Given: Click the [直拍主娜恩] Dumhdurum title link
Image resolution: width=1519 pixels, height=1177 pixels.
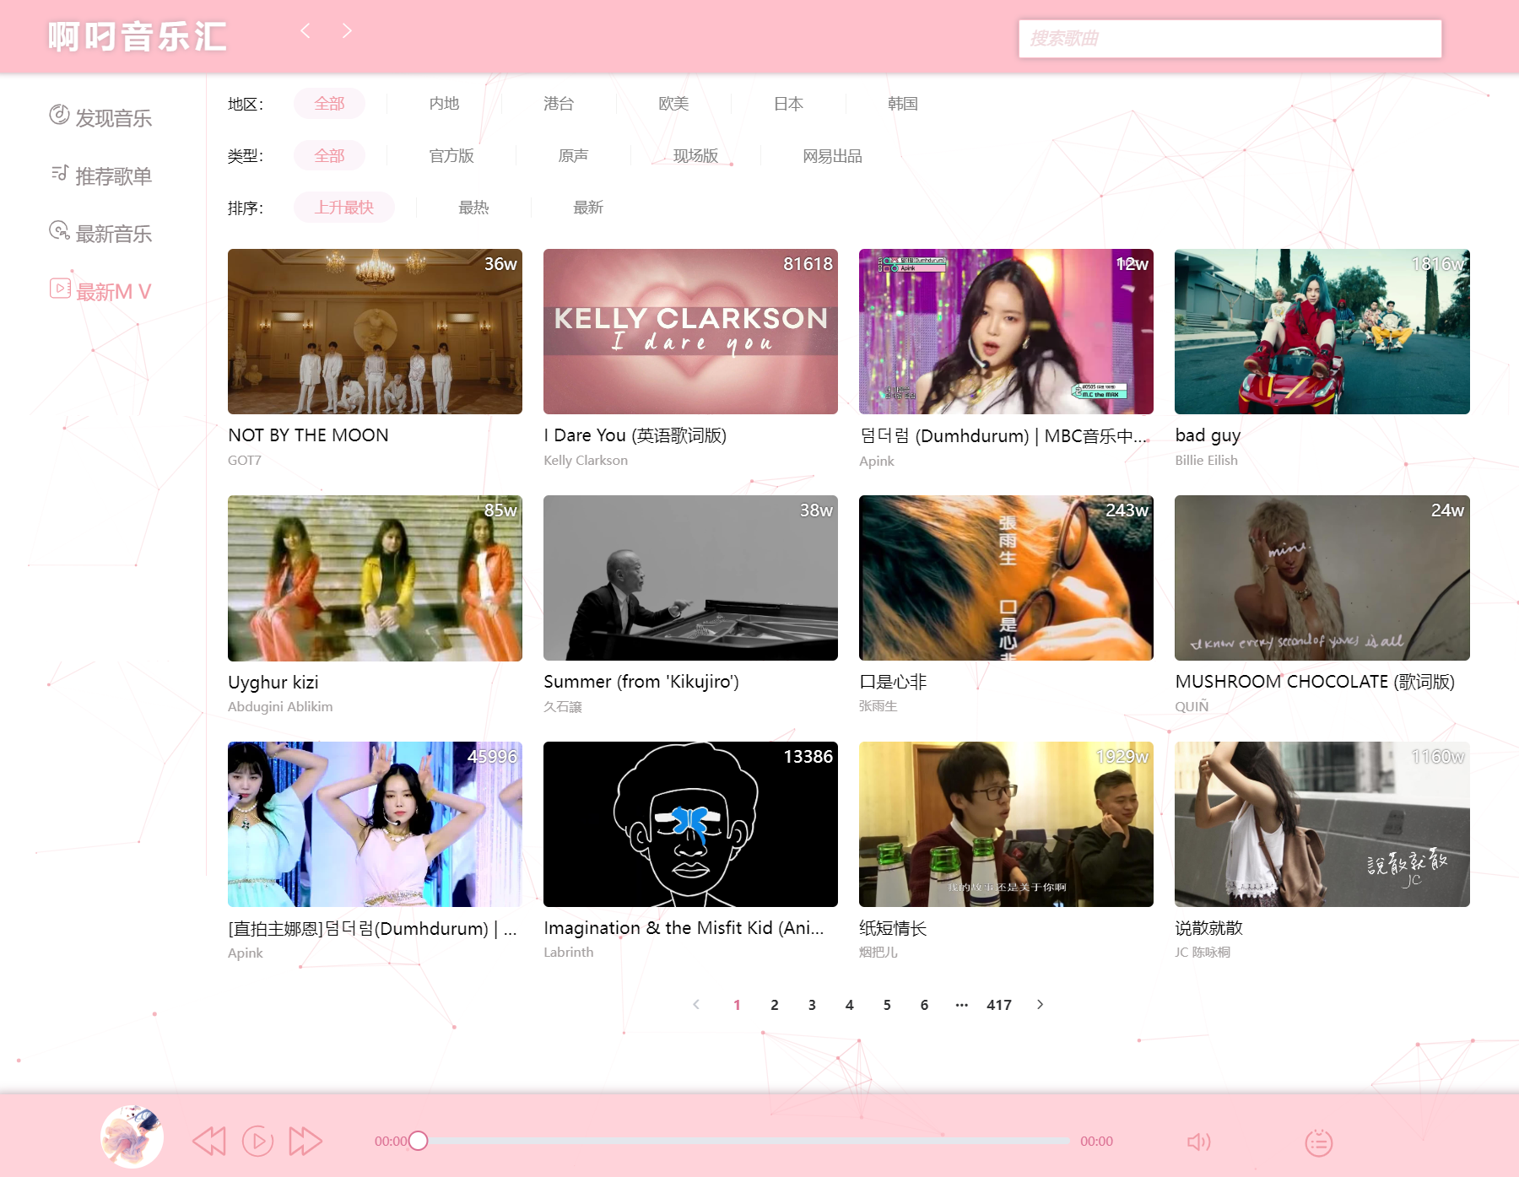Looking at the screenshot, I should 372,929.
